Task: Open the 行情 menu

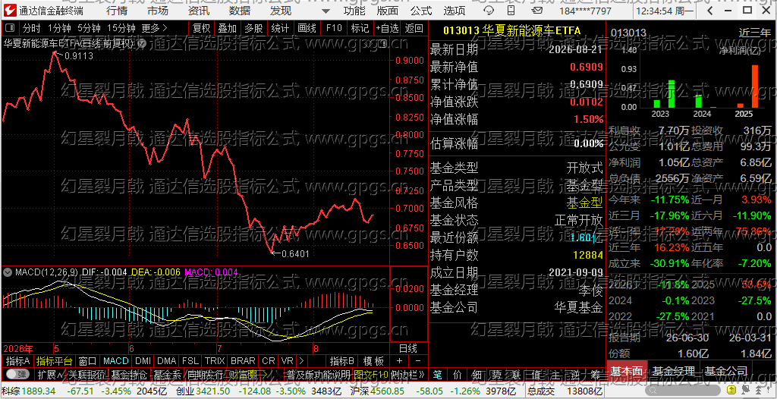Action: 116,11
